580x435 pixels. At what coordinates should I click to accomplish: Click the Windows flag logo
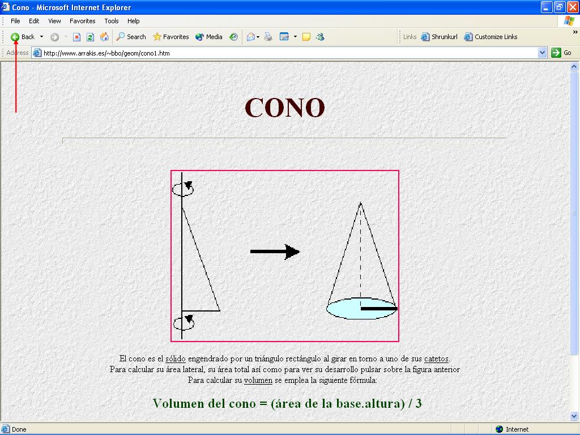[569, 21]
